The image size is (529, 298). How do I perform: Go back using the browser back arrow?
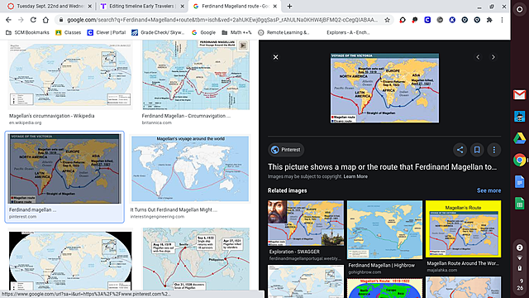click(9, 20)
